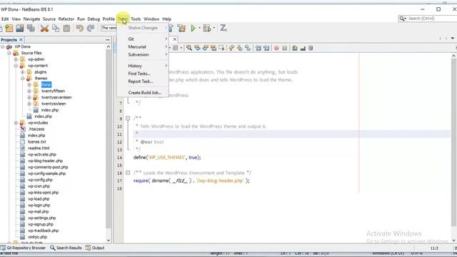The height and width of the screenshot is (257, 457).
Task: Cut selection with the scissors icon
Action: point(44,29)
